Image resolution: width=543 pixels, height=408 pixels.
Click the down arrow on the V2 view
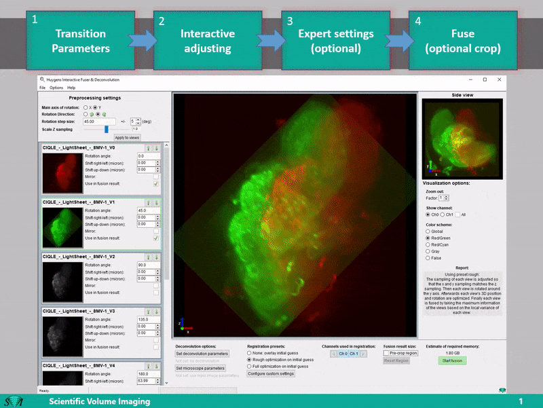157,257
